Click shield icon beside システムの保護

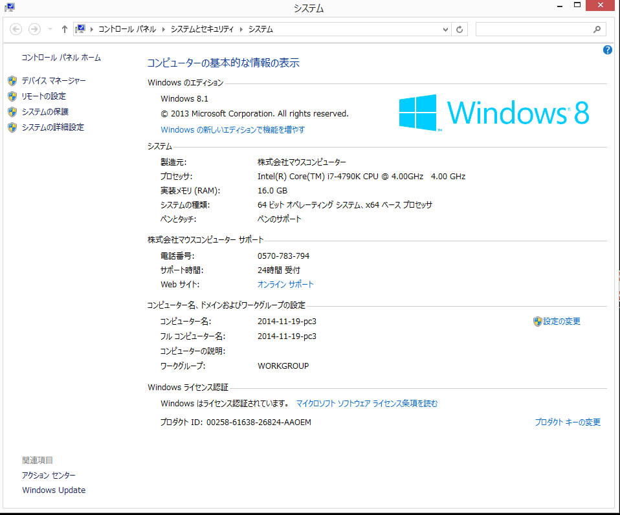click(x=12, y=112)
